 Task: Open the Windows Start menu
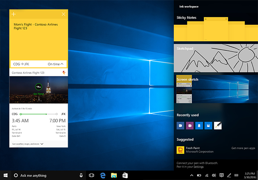(x=6, y=175)
